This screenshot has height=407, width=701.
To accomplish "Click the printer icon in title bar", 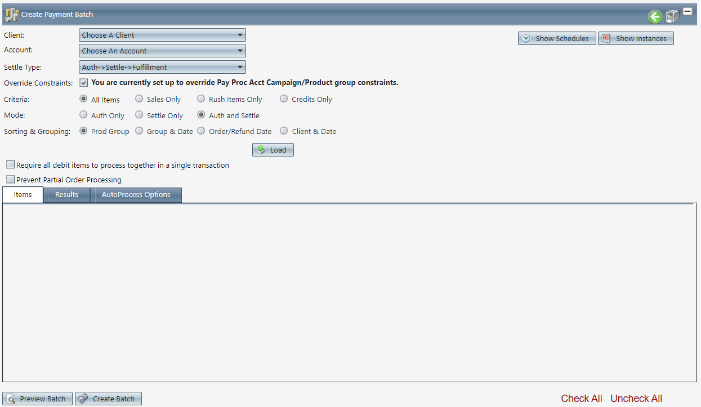I will click(x=672, y=17).
